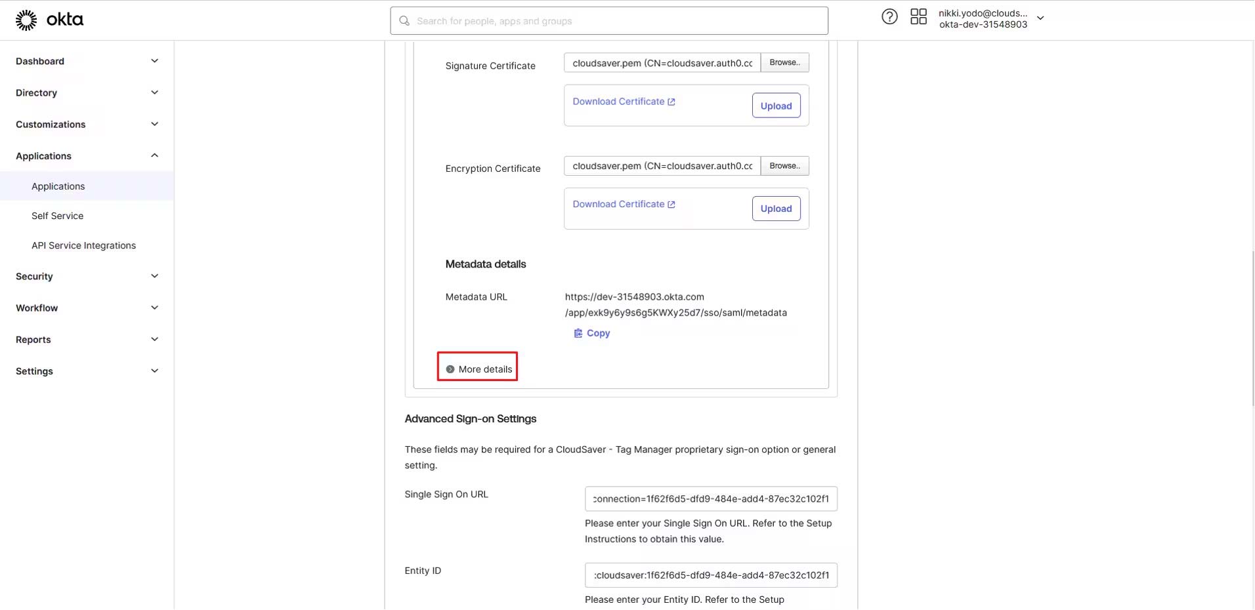
Task: Click the Copy clipboard icon for Metadata URL
Action: [578, 333]
